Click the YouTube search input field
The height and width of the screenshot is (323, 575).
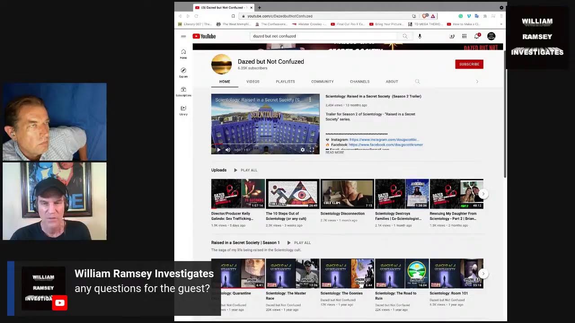point(323,36)
